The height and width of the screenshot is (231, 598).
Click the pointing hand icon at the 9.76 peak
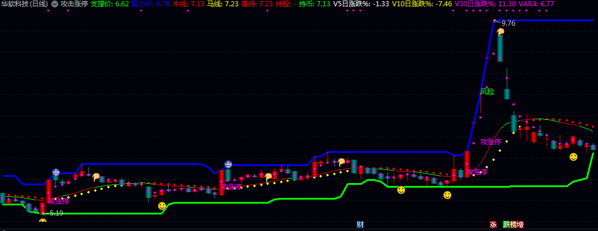point(500,32)
